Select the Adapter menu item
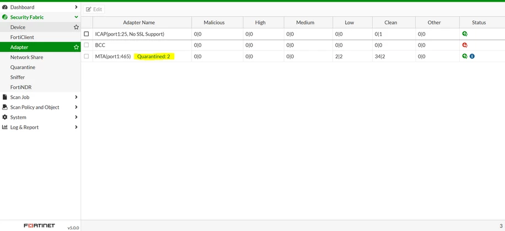505x231 pixels. 40,47
